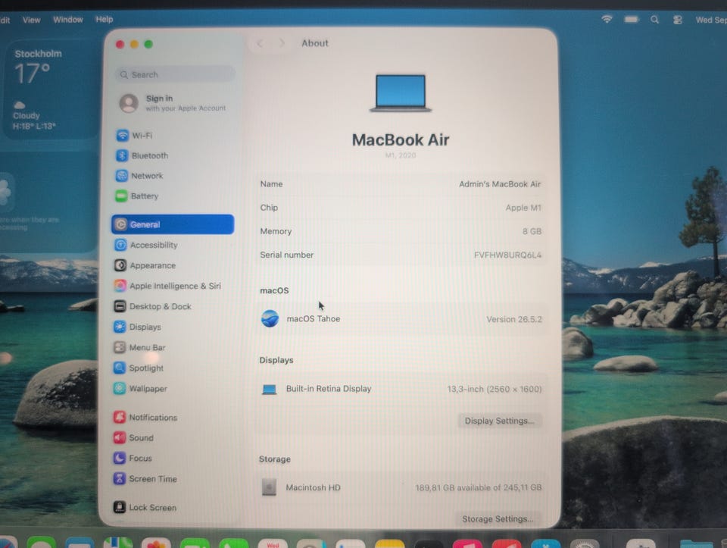Click the macOS Tahoe icon
727x548 pixels.
coord(270,319)
